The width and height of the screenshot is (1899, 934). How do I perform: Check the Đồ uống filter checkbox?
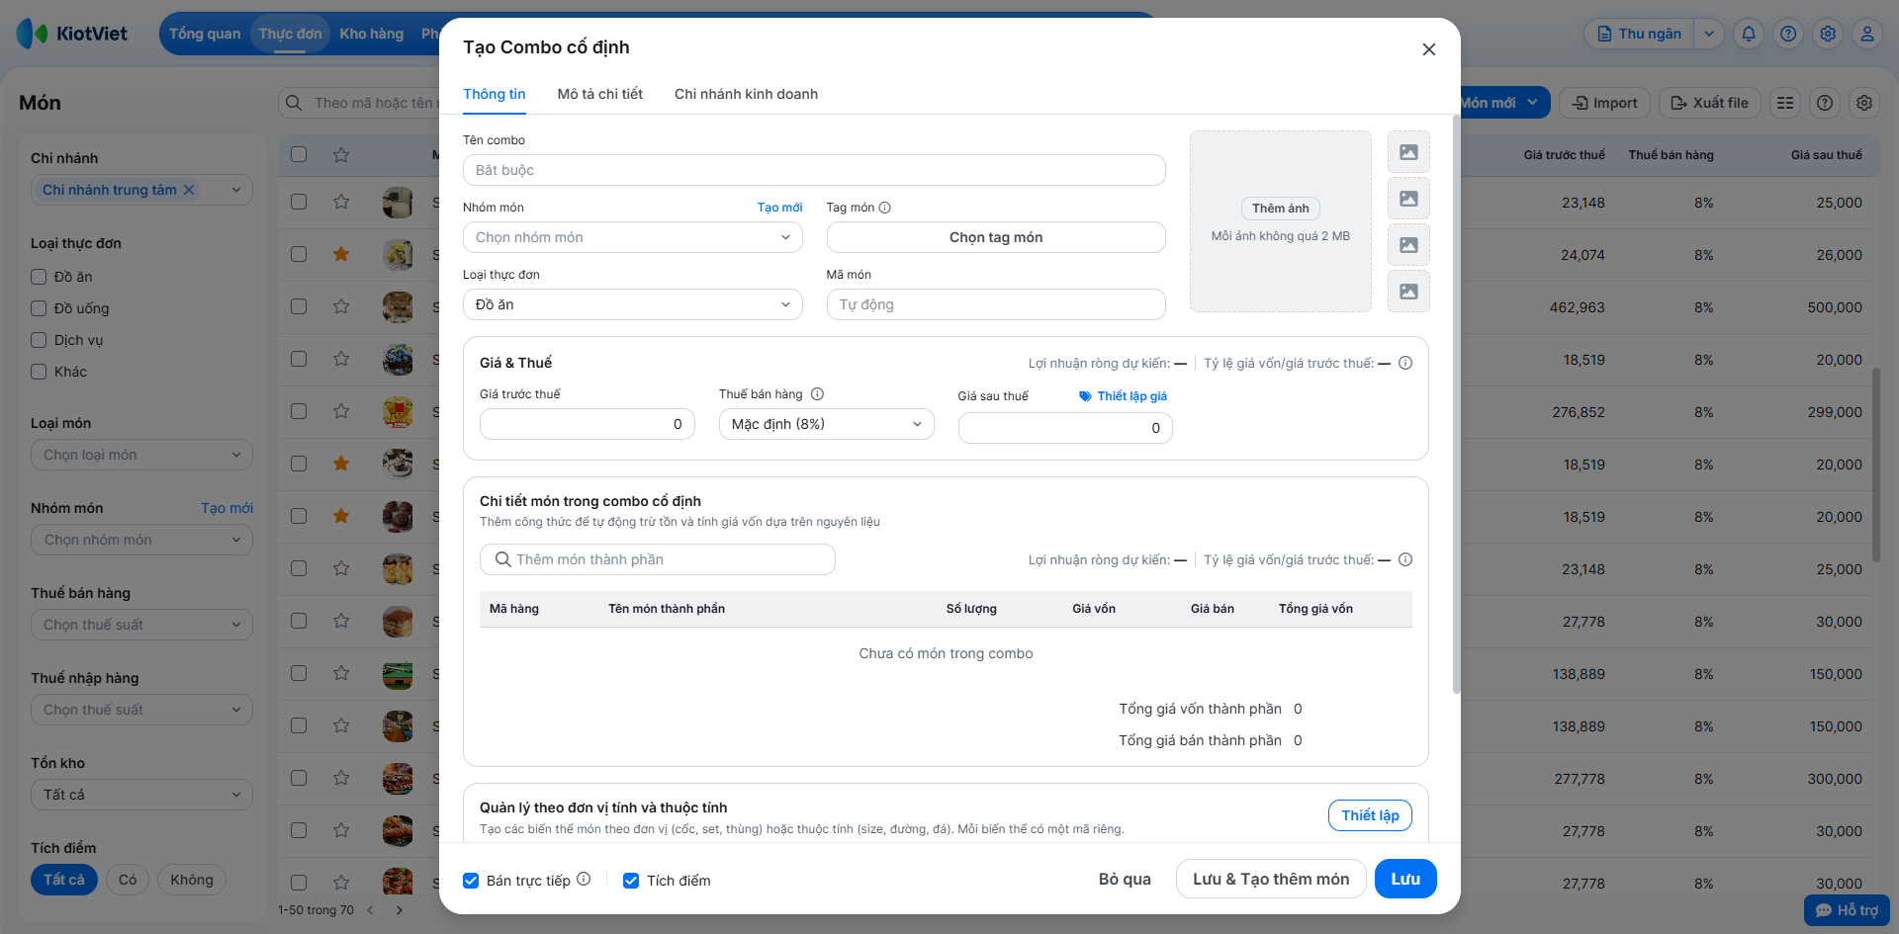[x=39, y=308]
